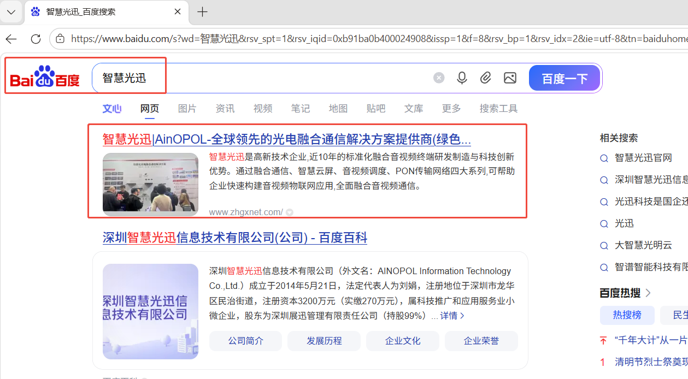Open a new browser tab
688x379 pixels.
[x=202, y=12]
